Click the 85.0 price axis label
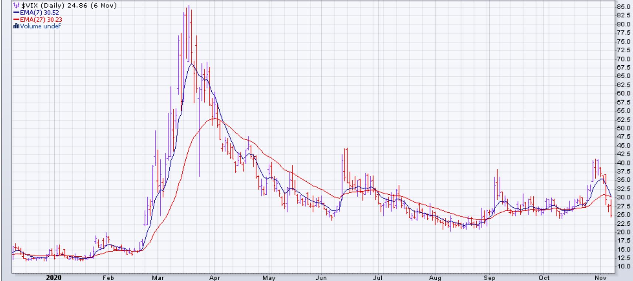 pos(623,7)
